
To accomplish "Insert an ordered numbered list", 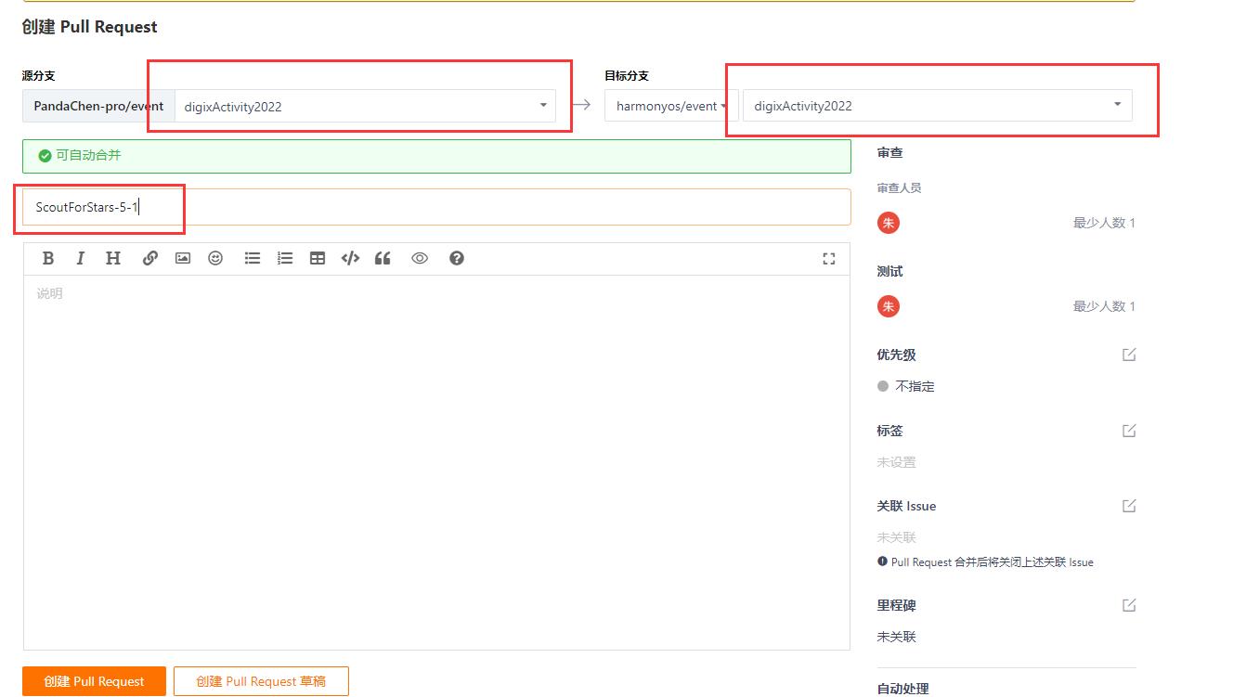I will [285, 259].
